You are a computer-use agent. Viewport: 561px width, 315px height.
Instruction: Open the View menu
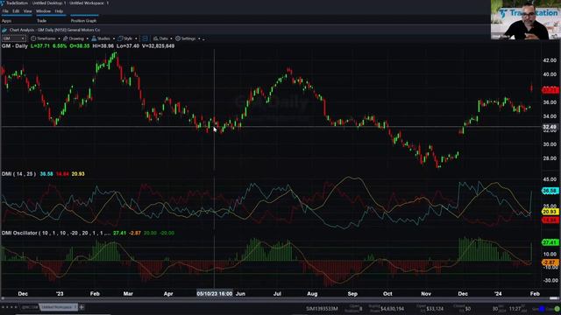pos(27,11)
